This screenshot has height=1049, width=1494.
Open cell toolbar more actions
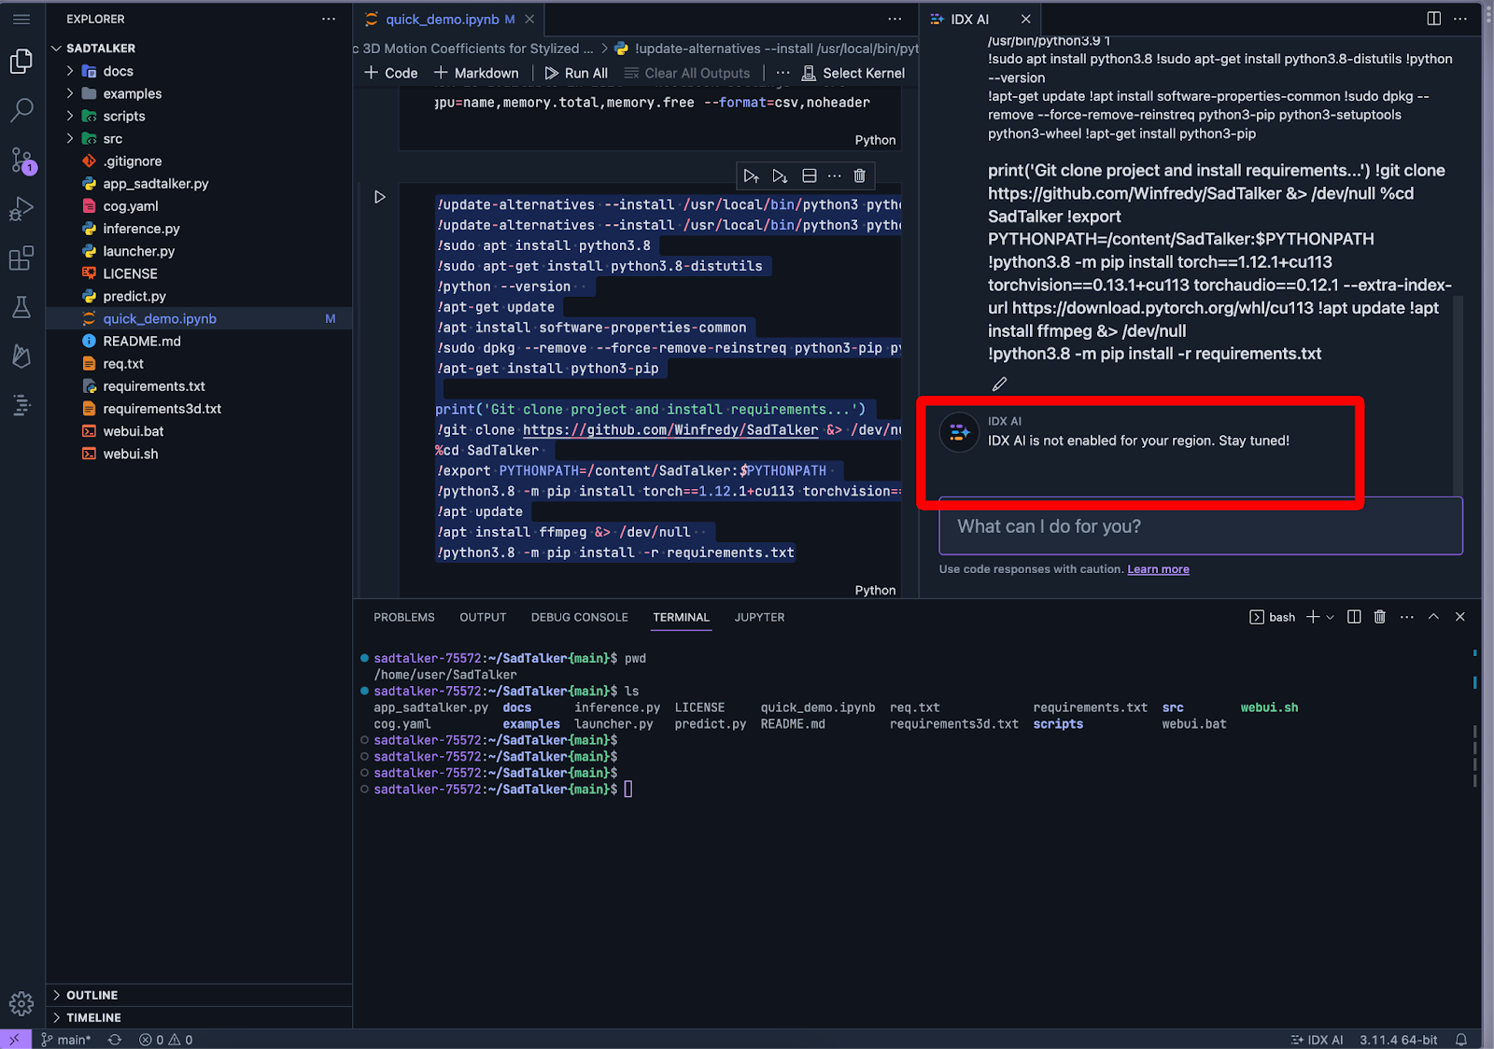834,175
